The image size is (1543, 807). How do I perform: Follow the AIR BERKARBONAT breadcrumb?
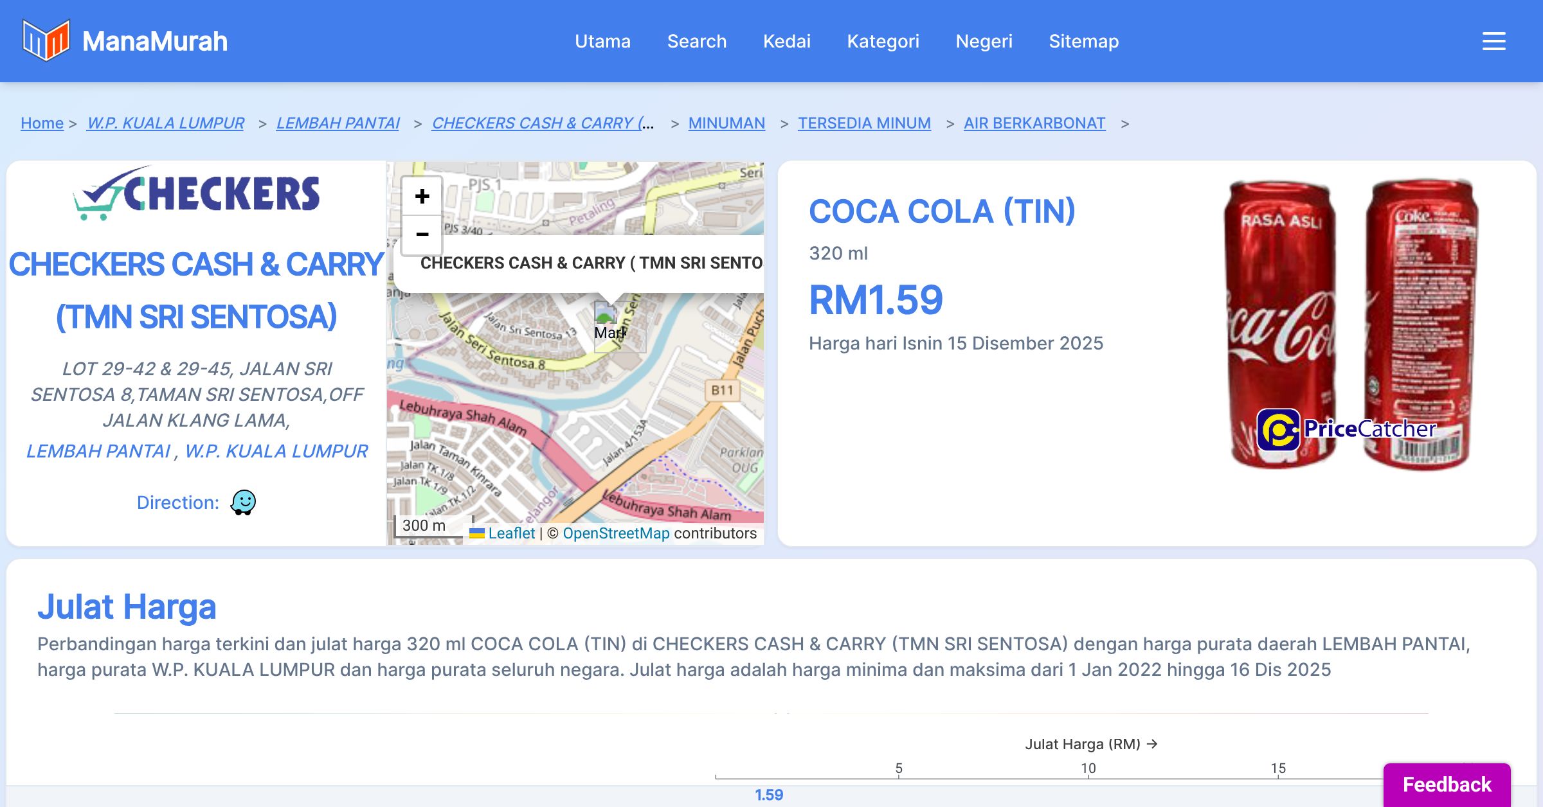point(1034,123)
